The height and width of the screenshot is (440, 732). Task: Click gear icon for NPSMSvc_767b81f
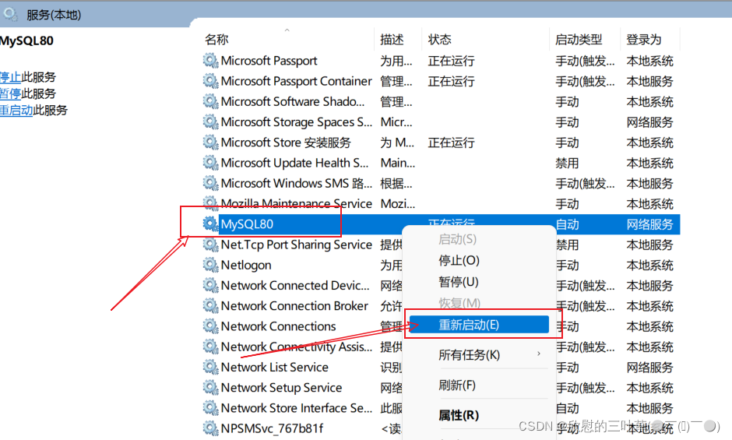click(x=210, y=428)
